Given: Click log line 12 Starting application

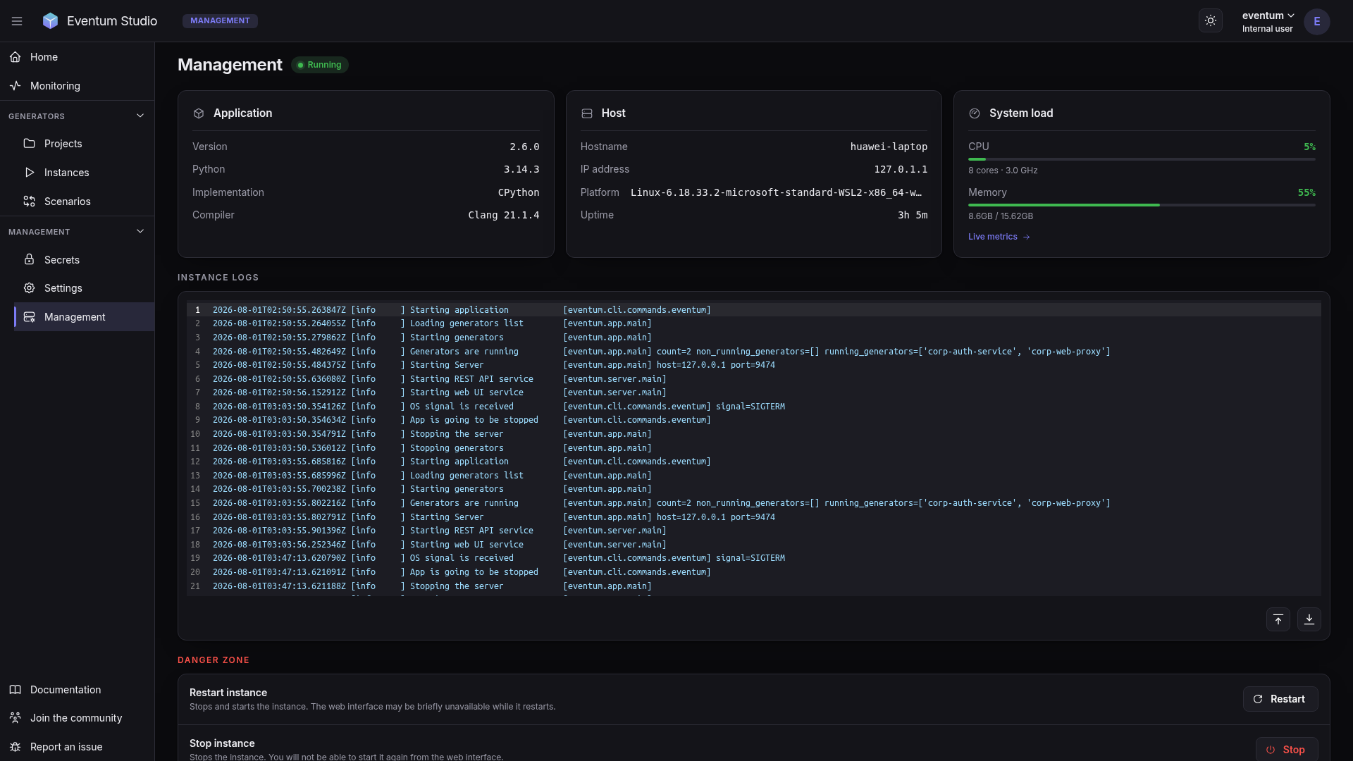Looking at the screenshot, I should pos(754,462).
